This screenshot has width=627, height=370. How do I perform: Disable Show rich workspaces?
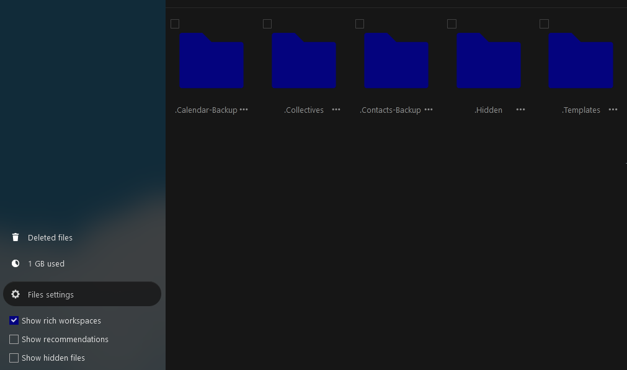click(14, 320)
